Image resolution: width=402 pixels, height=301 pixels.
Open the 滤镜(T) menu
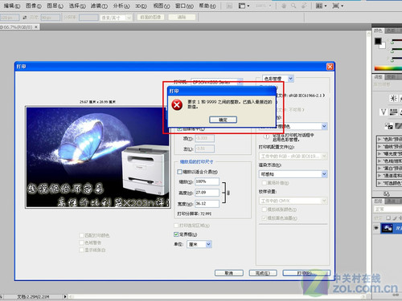click(99, 6)
